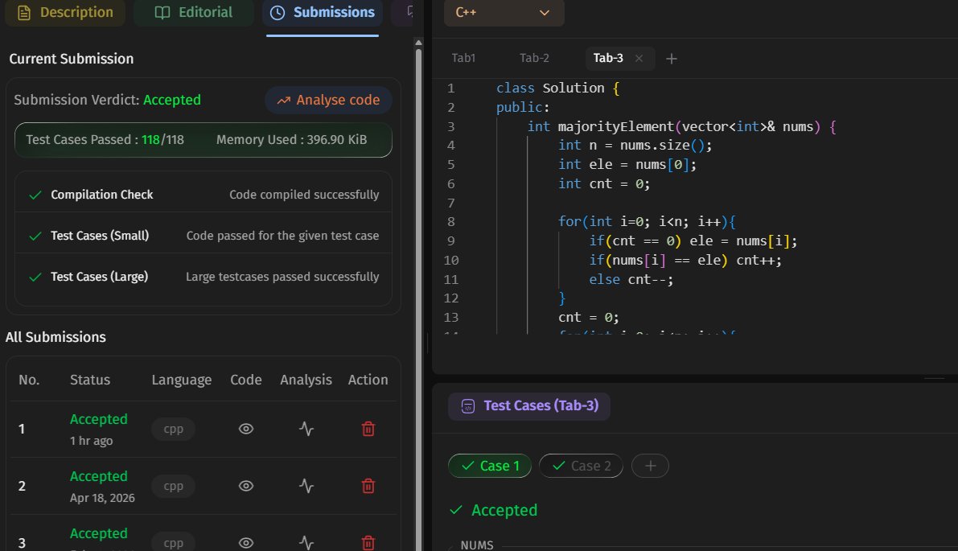This screenshot has height=551, width=958.
Task: Click cpp badge for submission 2
Action: coord(174,487)
